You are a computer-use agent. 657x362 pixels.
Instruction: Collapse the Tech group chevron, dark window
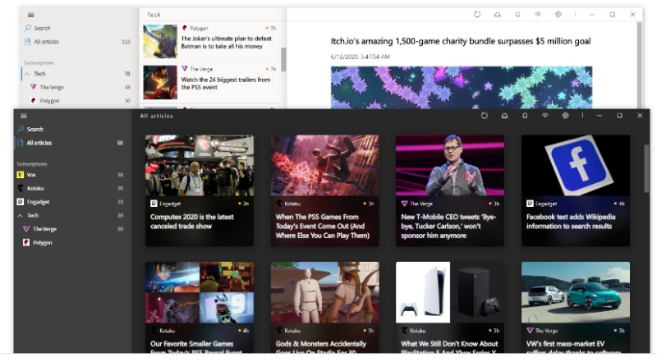tap(20, 215)
